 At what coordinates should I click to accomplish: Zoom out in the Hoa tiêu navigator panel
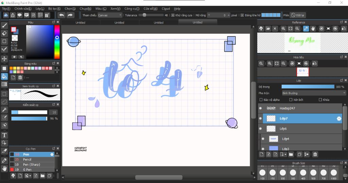point(283,63)
